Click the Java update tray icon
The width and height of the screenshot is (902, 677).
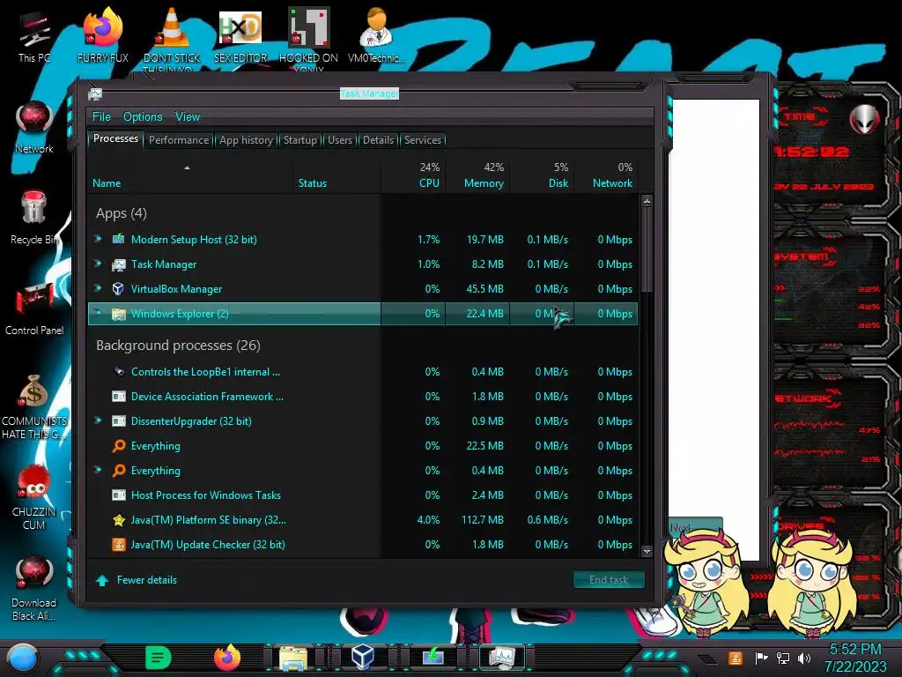point(736,658)
